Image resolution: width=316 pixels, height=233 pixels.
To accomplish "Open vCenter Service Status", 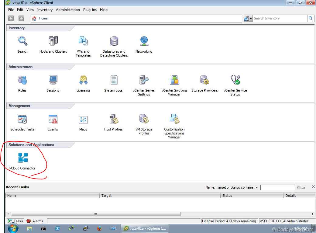I will point(235,80).
